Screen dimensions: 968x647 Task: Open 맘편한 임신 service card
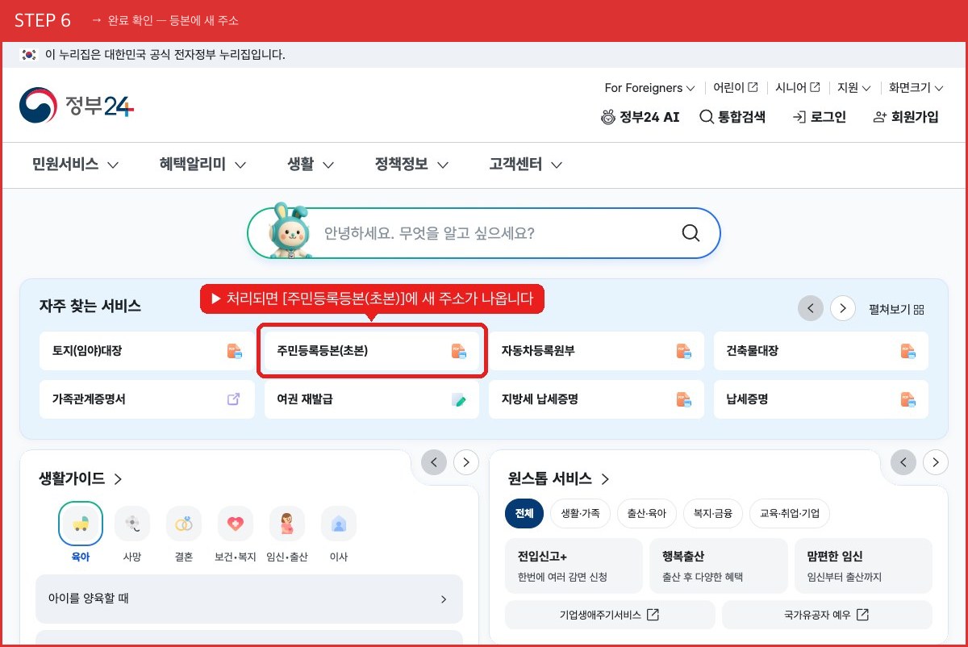click(863, 566)
